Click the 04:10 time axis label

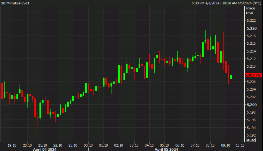tap(149, 145)
